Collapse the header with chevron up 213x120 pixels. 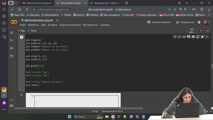pos(208,31)
